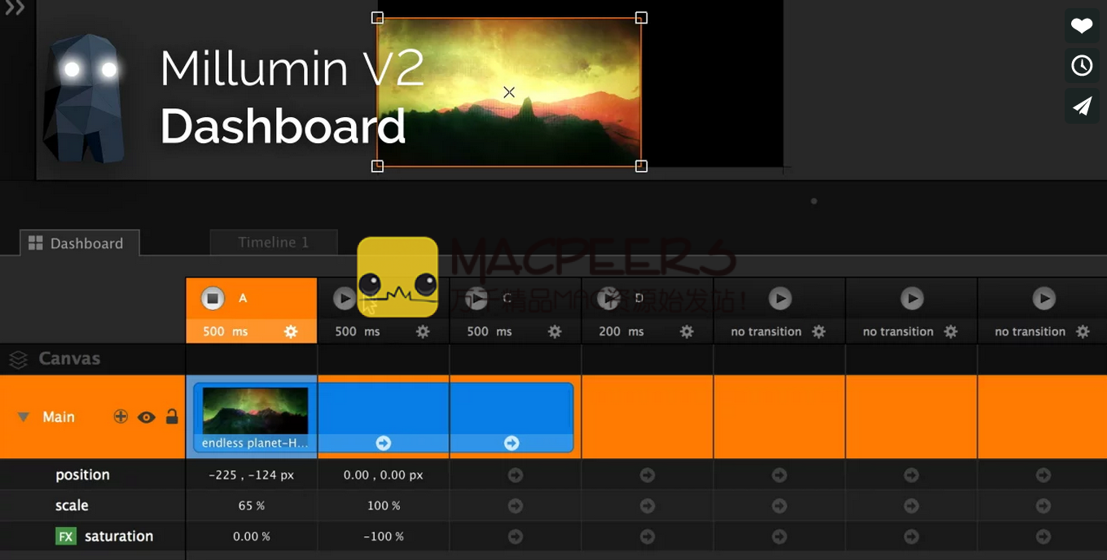Image resolution: width=1107 pixels, height=560 pixels.
Task: Select the endless planet clip thumbnail
Action: coord(255,410)
